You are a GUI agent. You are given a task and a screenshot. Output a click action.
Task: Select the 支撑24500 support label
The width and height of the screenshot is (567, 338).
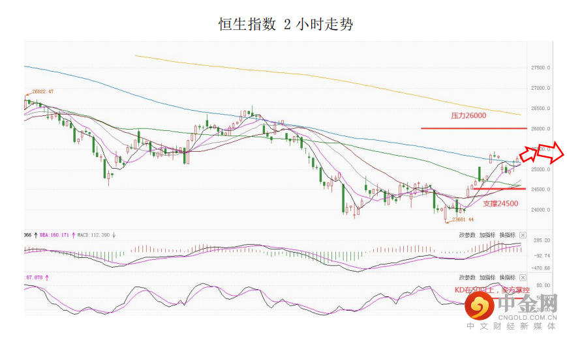(x=500, y=203)
